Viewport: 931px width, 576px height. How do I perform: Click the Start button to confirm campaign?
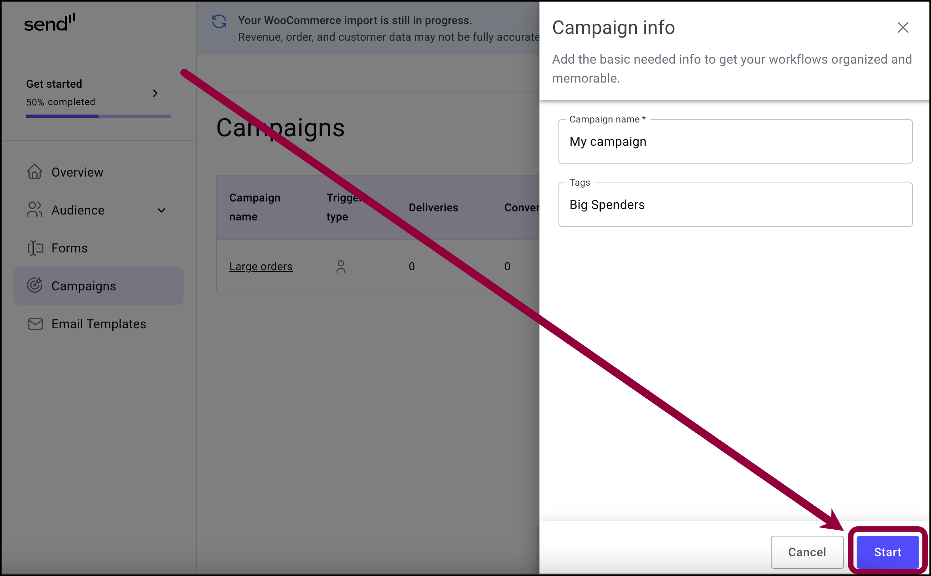click(x=888, y=550)
